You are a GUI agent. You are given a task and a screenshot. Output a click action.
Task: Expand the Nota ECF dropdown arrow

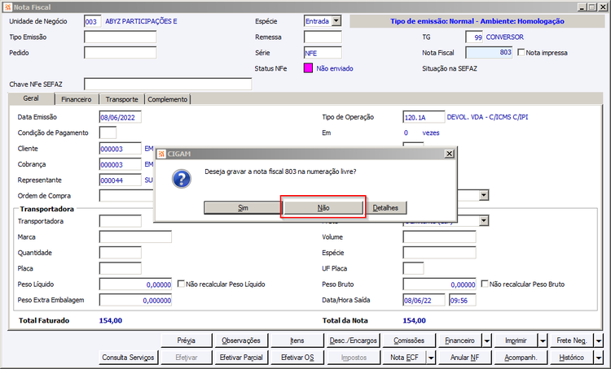pos(431,358)
